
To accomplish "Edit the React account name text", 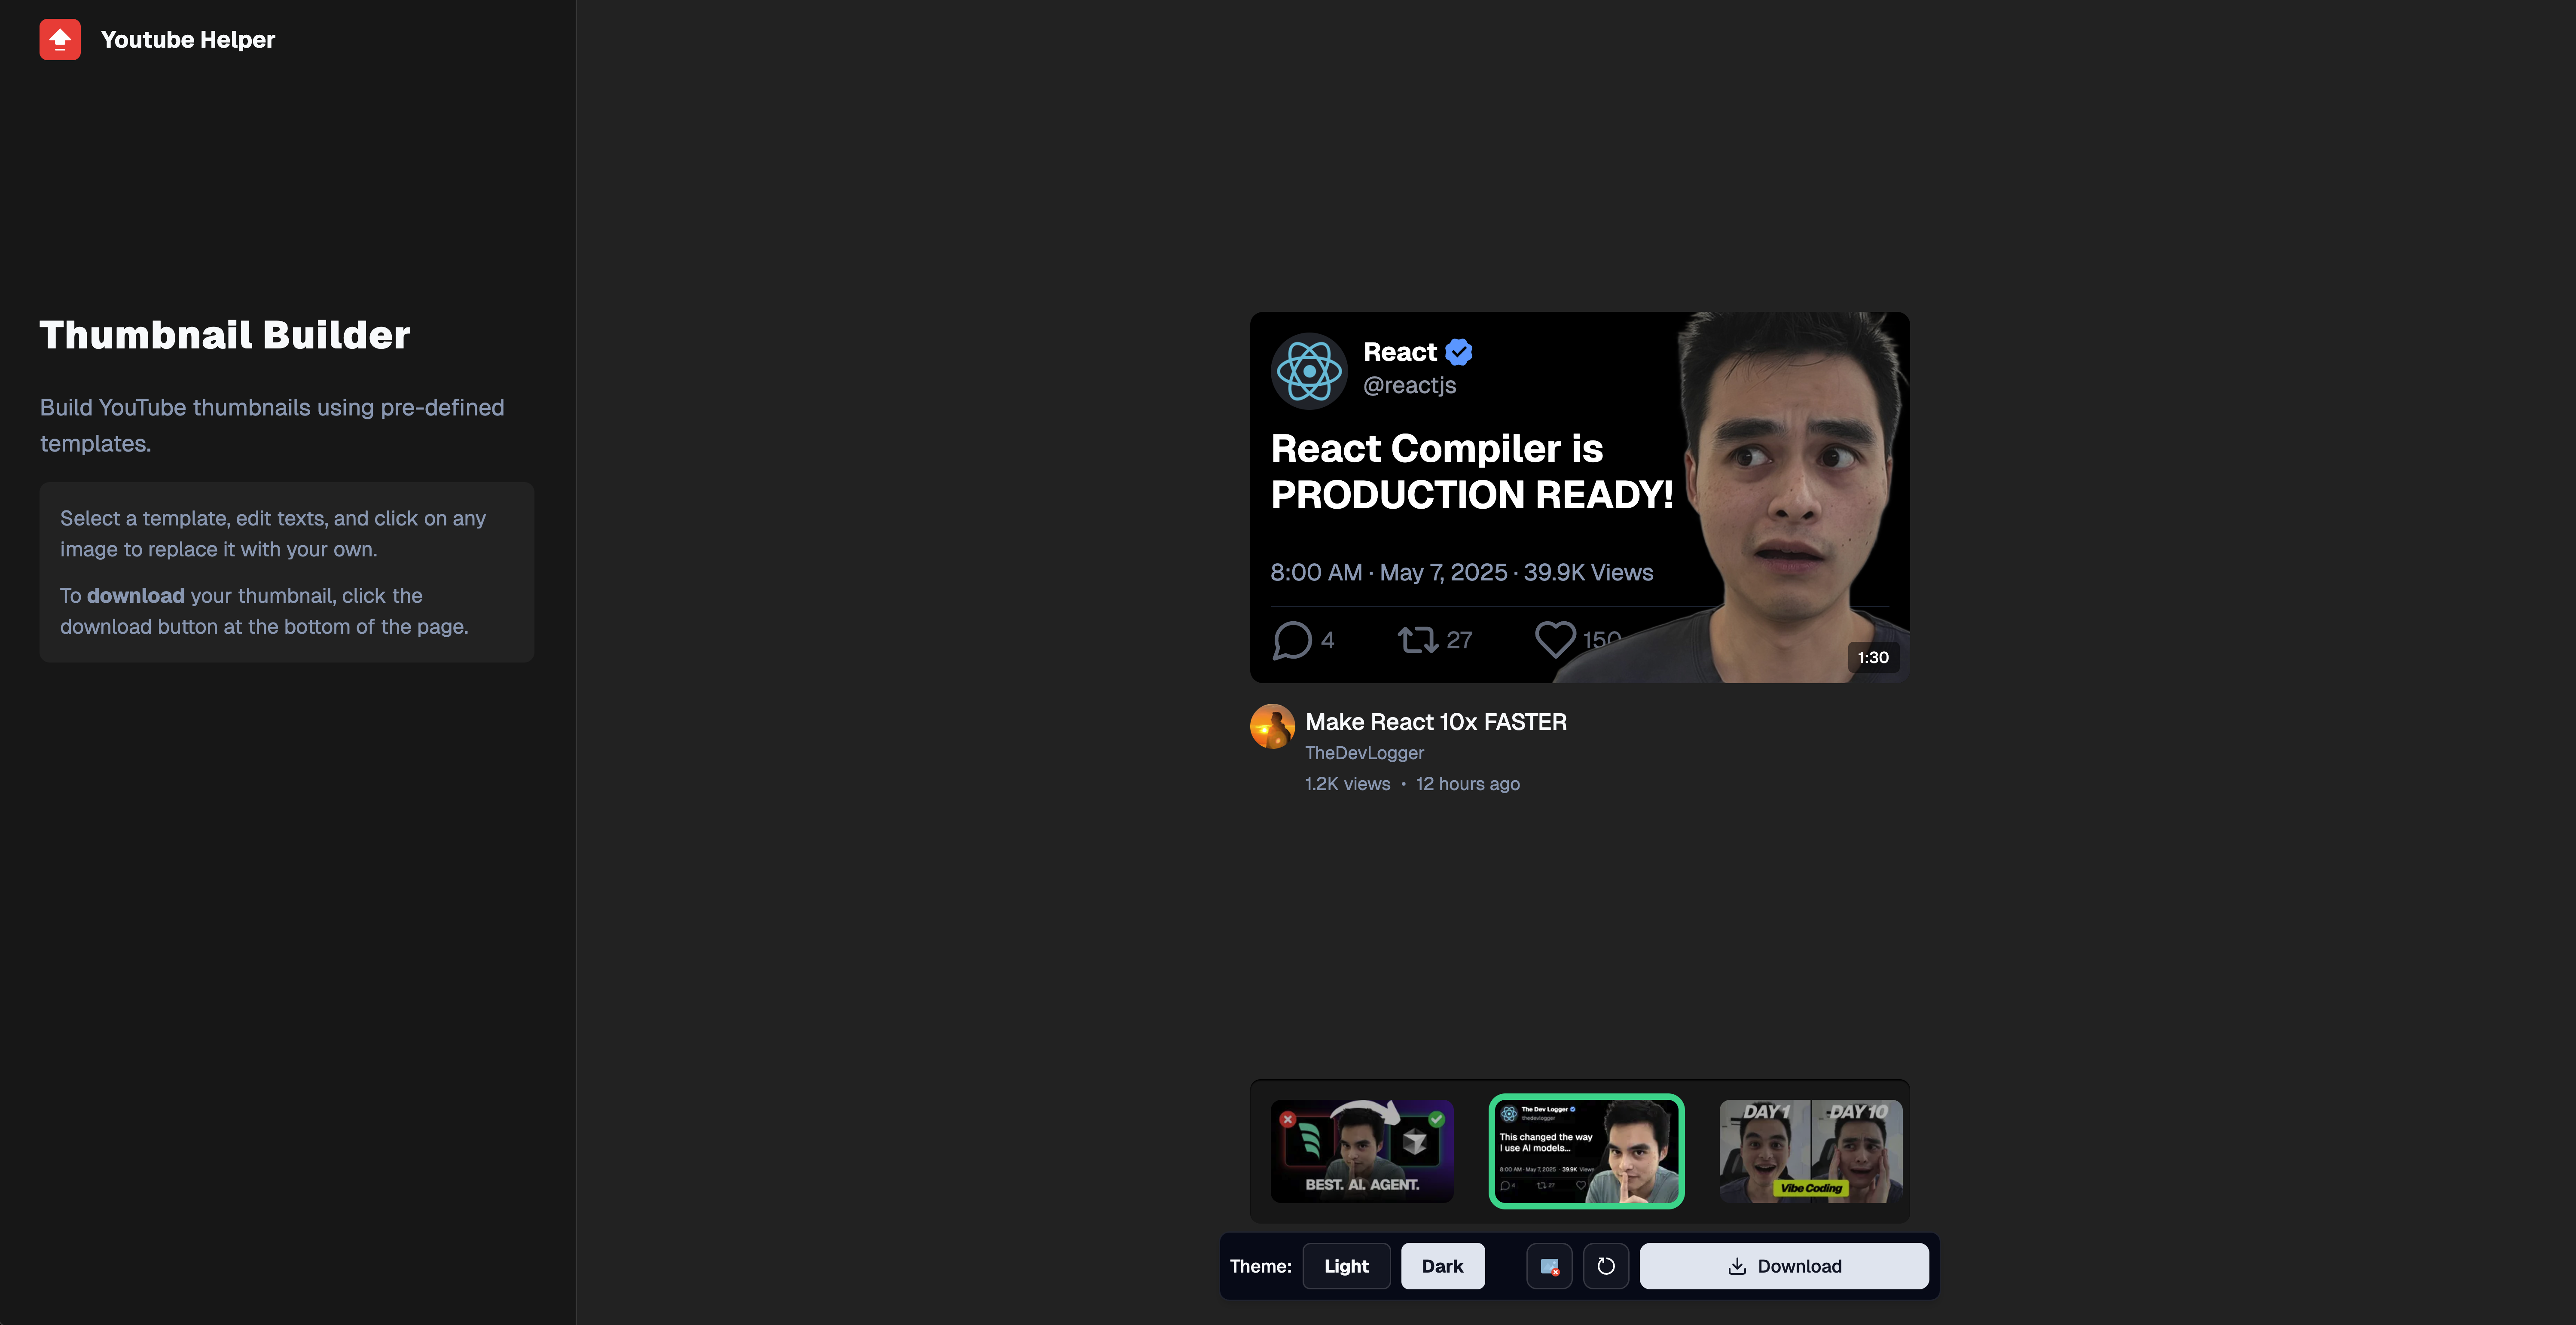I will [1400, 352].
